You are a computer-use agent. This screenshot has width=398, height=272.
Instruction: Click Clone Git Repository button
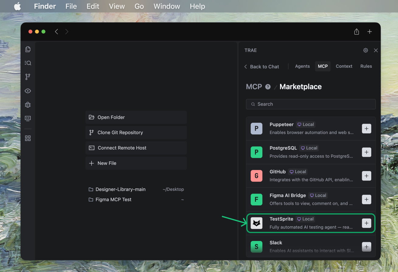point(136,133)
